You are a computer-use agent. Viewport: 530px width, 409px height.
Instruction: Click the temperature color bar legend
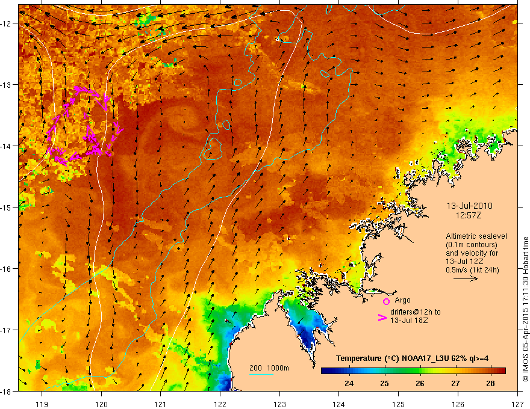tap(413, 371)
